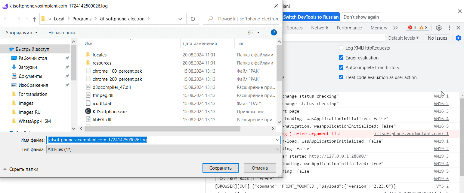Open Тип файла All Files dropdown
This screenshot has height=193, width=464.
163,149
